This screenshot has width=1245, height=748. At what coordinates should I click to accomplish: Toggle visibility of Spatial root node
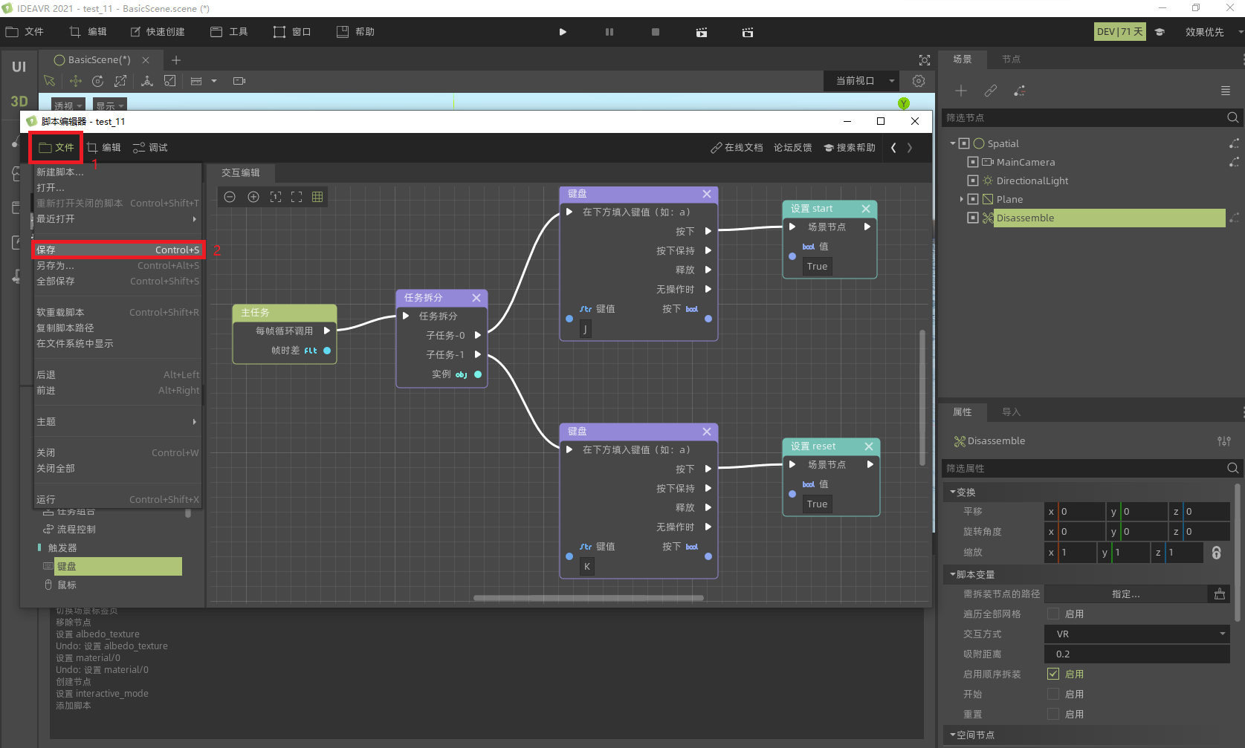tap(964, 143)
